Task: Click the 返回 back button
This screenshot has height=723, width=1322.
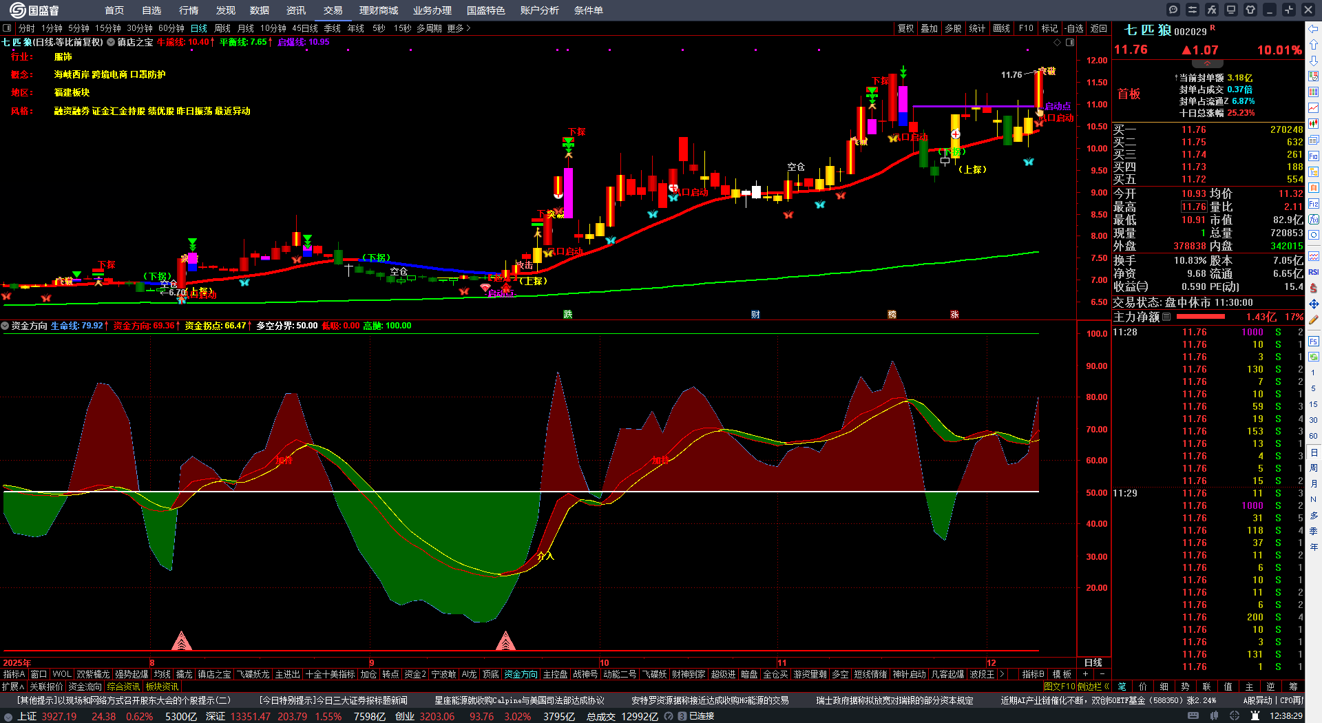Action: [1099, 28]
